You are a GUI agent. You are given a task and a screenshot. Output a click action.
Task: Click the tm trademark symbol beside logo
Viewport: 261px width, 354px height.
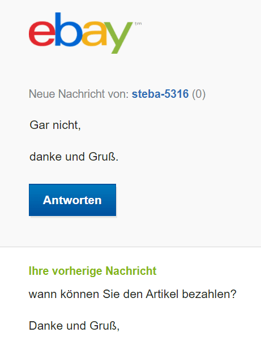point(138,24)
